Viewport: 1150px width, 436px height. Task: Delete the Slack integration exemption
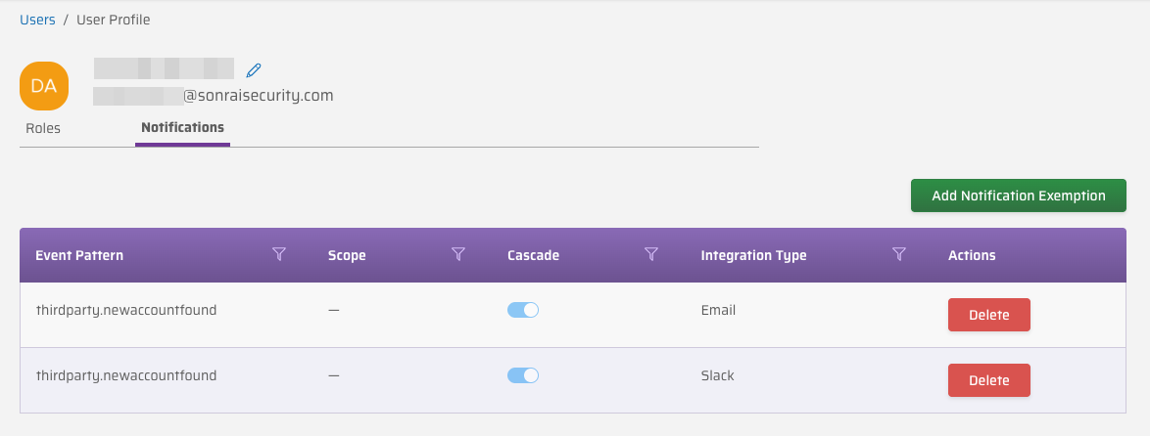coord(988,380)
